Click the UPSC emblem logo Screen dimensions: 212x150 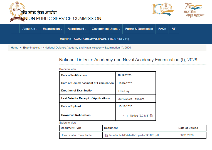[17, 11]
